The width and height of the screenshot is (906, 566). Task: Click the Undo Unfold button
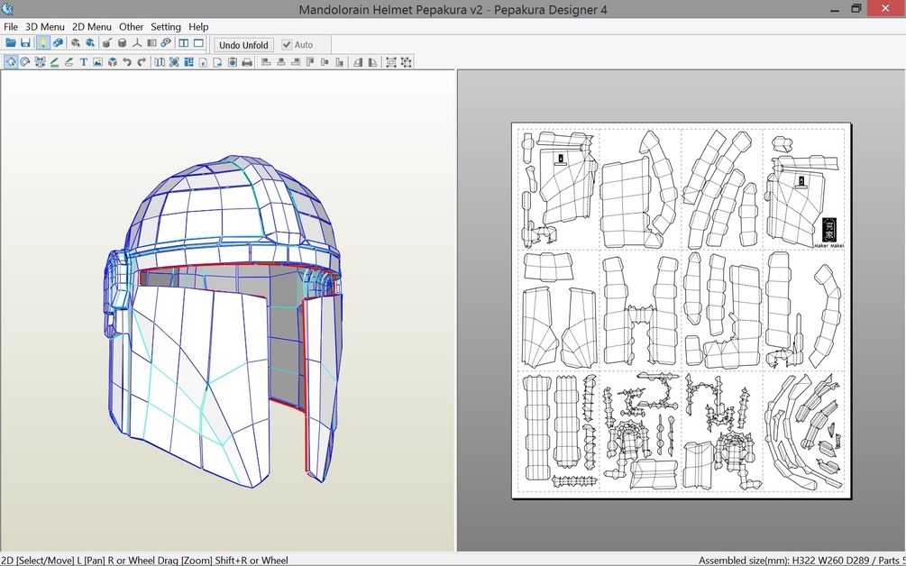click(243, 45)
